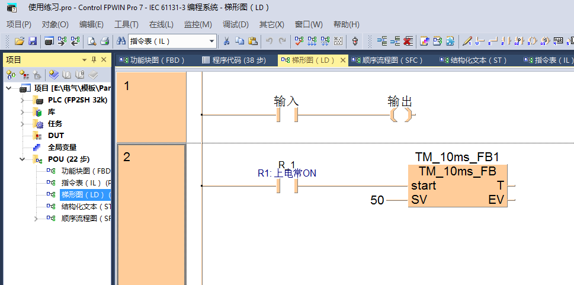Viewport: 574px width, 285px height.
Task: Click the binoculars Find icon
Action: point(121,41)
